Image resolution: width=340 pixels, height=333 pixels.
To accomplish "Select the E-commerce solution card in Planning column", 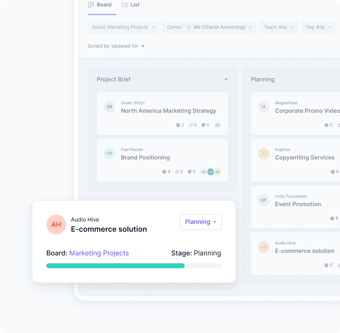I will pos(304,251).
